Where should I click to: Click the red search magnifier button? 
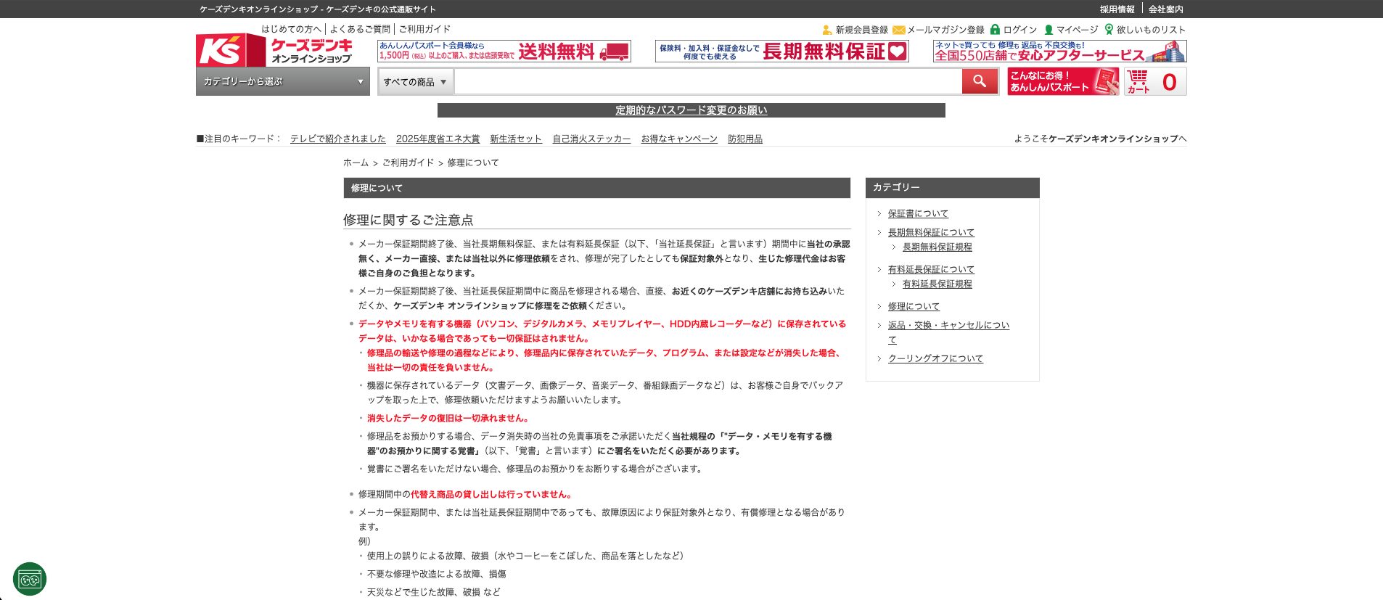coord(980,81)
